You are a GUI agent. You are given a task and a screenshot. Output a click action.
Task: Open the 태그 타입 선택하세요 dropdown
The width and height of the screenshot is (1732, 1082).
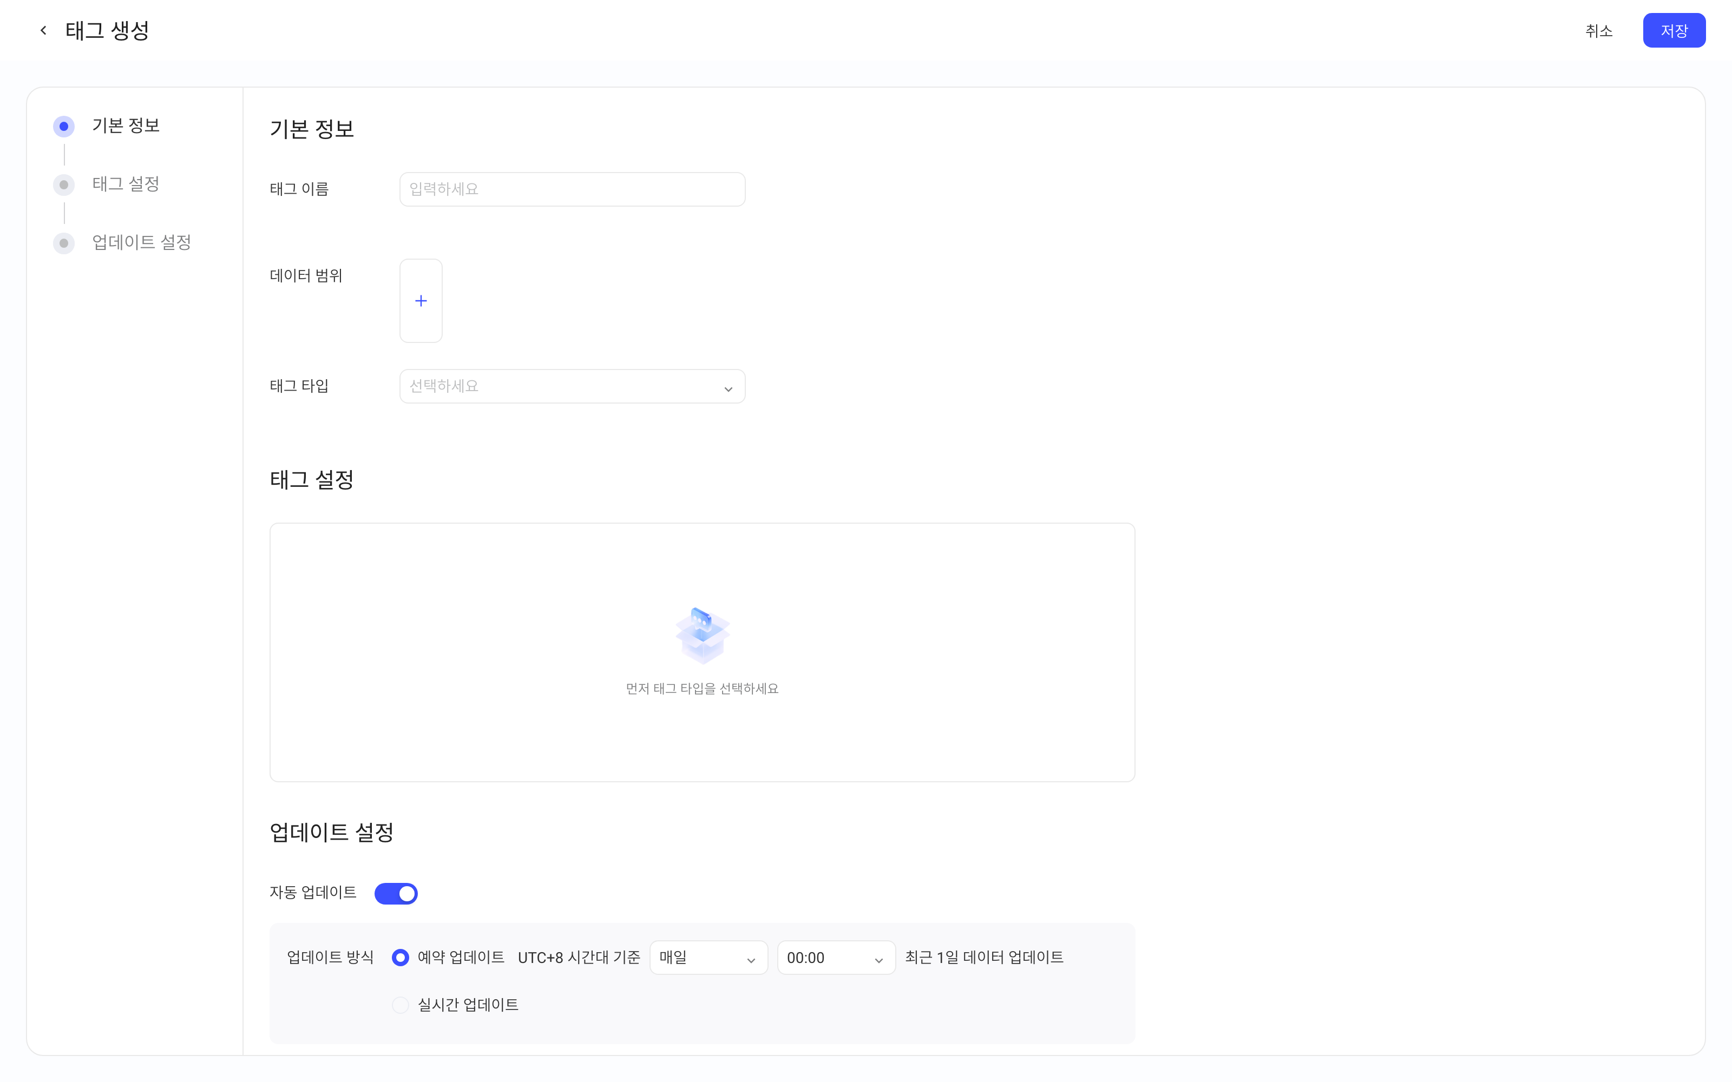[572, 386]
